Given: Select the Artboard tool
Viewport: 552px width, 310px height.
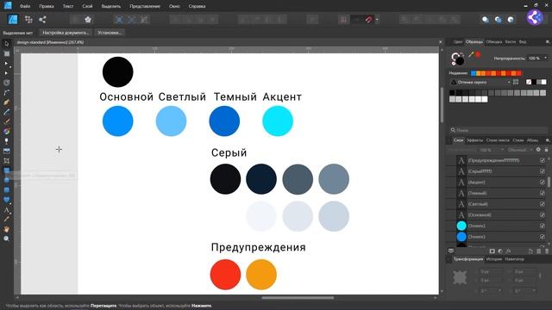Looking at the screenshot, I should coord(7,53).
